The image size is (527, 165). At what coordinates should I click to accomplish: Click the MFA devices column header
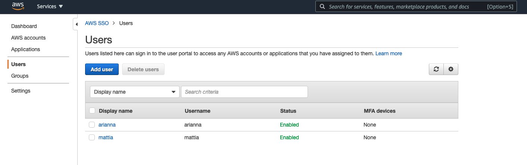click(380, 111)
